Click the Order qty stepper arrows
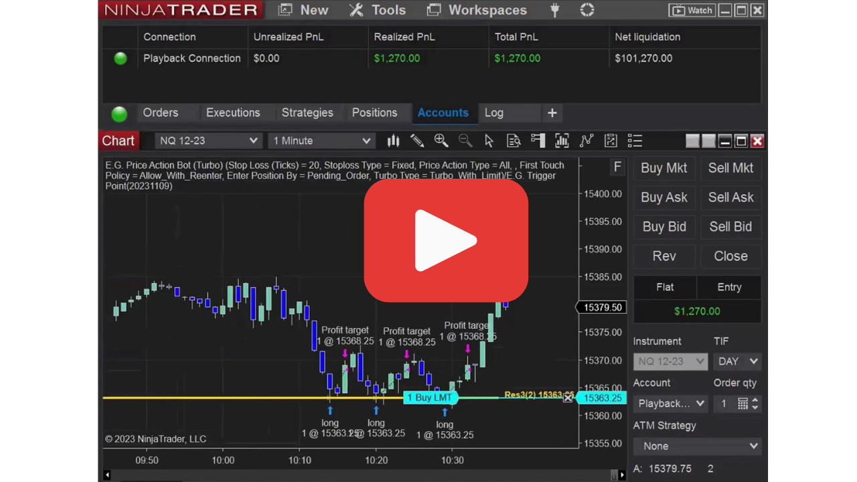The image size is (857, 482). point(755,404)
